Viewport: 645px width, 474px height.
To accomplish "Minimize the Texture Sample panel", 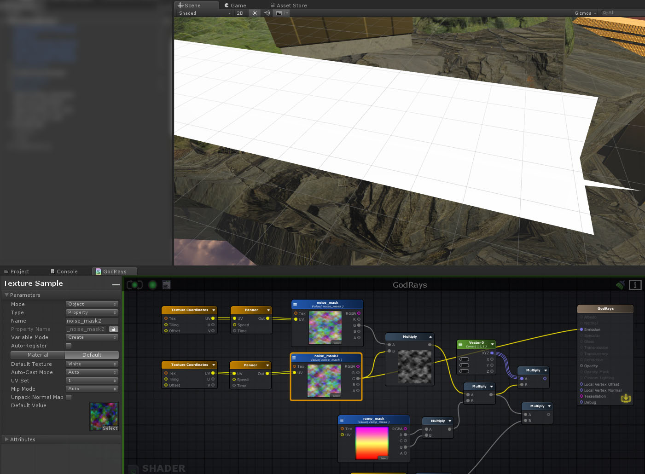I will coord(116,284).
